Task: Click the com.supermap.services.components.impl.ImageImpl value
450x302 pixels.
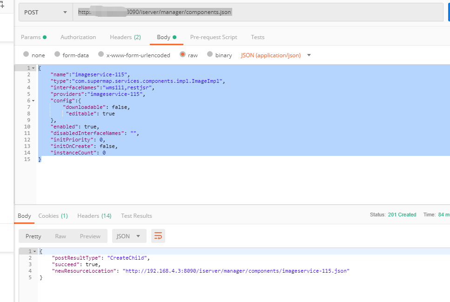Action: tap(147, 81)
